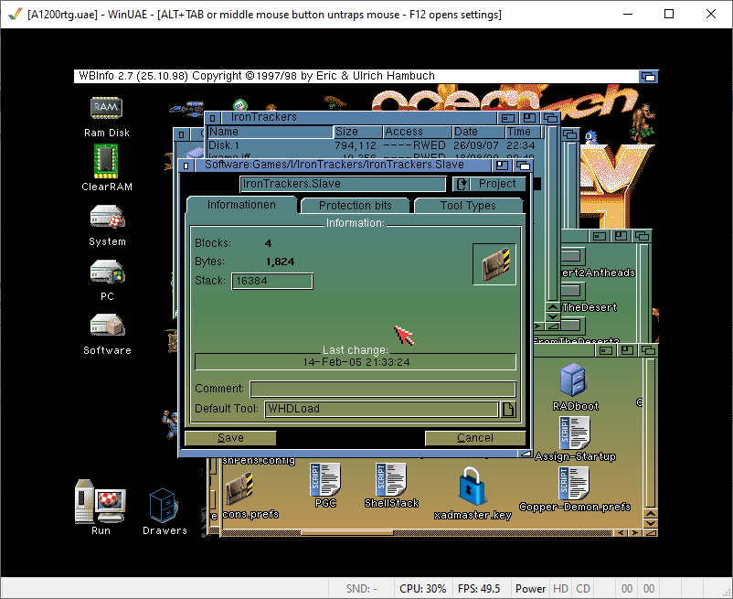
Task: Click the Comment text field
Action: tap(382, 389)
